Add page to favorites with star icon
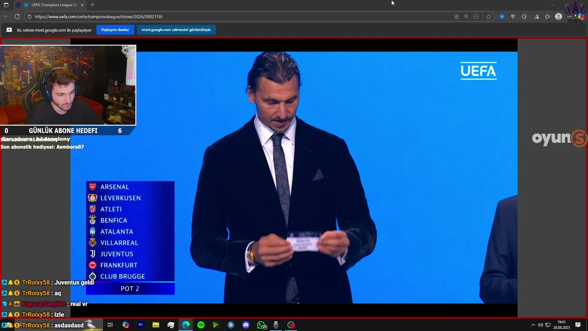This screenshot has width=588, height=331. (x=489, y=17)
